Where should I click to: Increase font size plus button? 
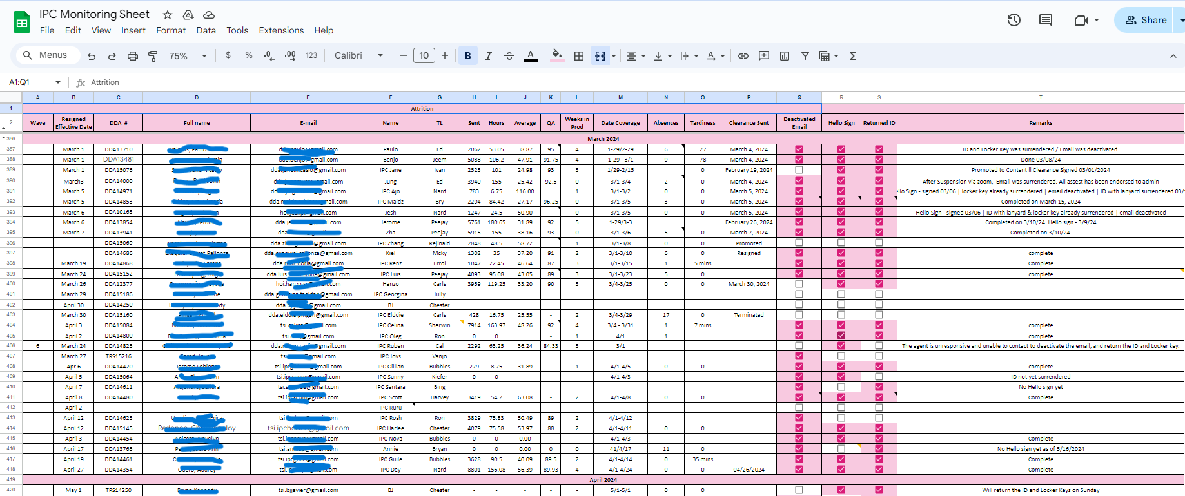coord(445,55)
